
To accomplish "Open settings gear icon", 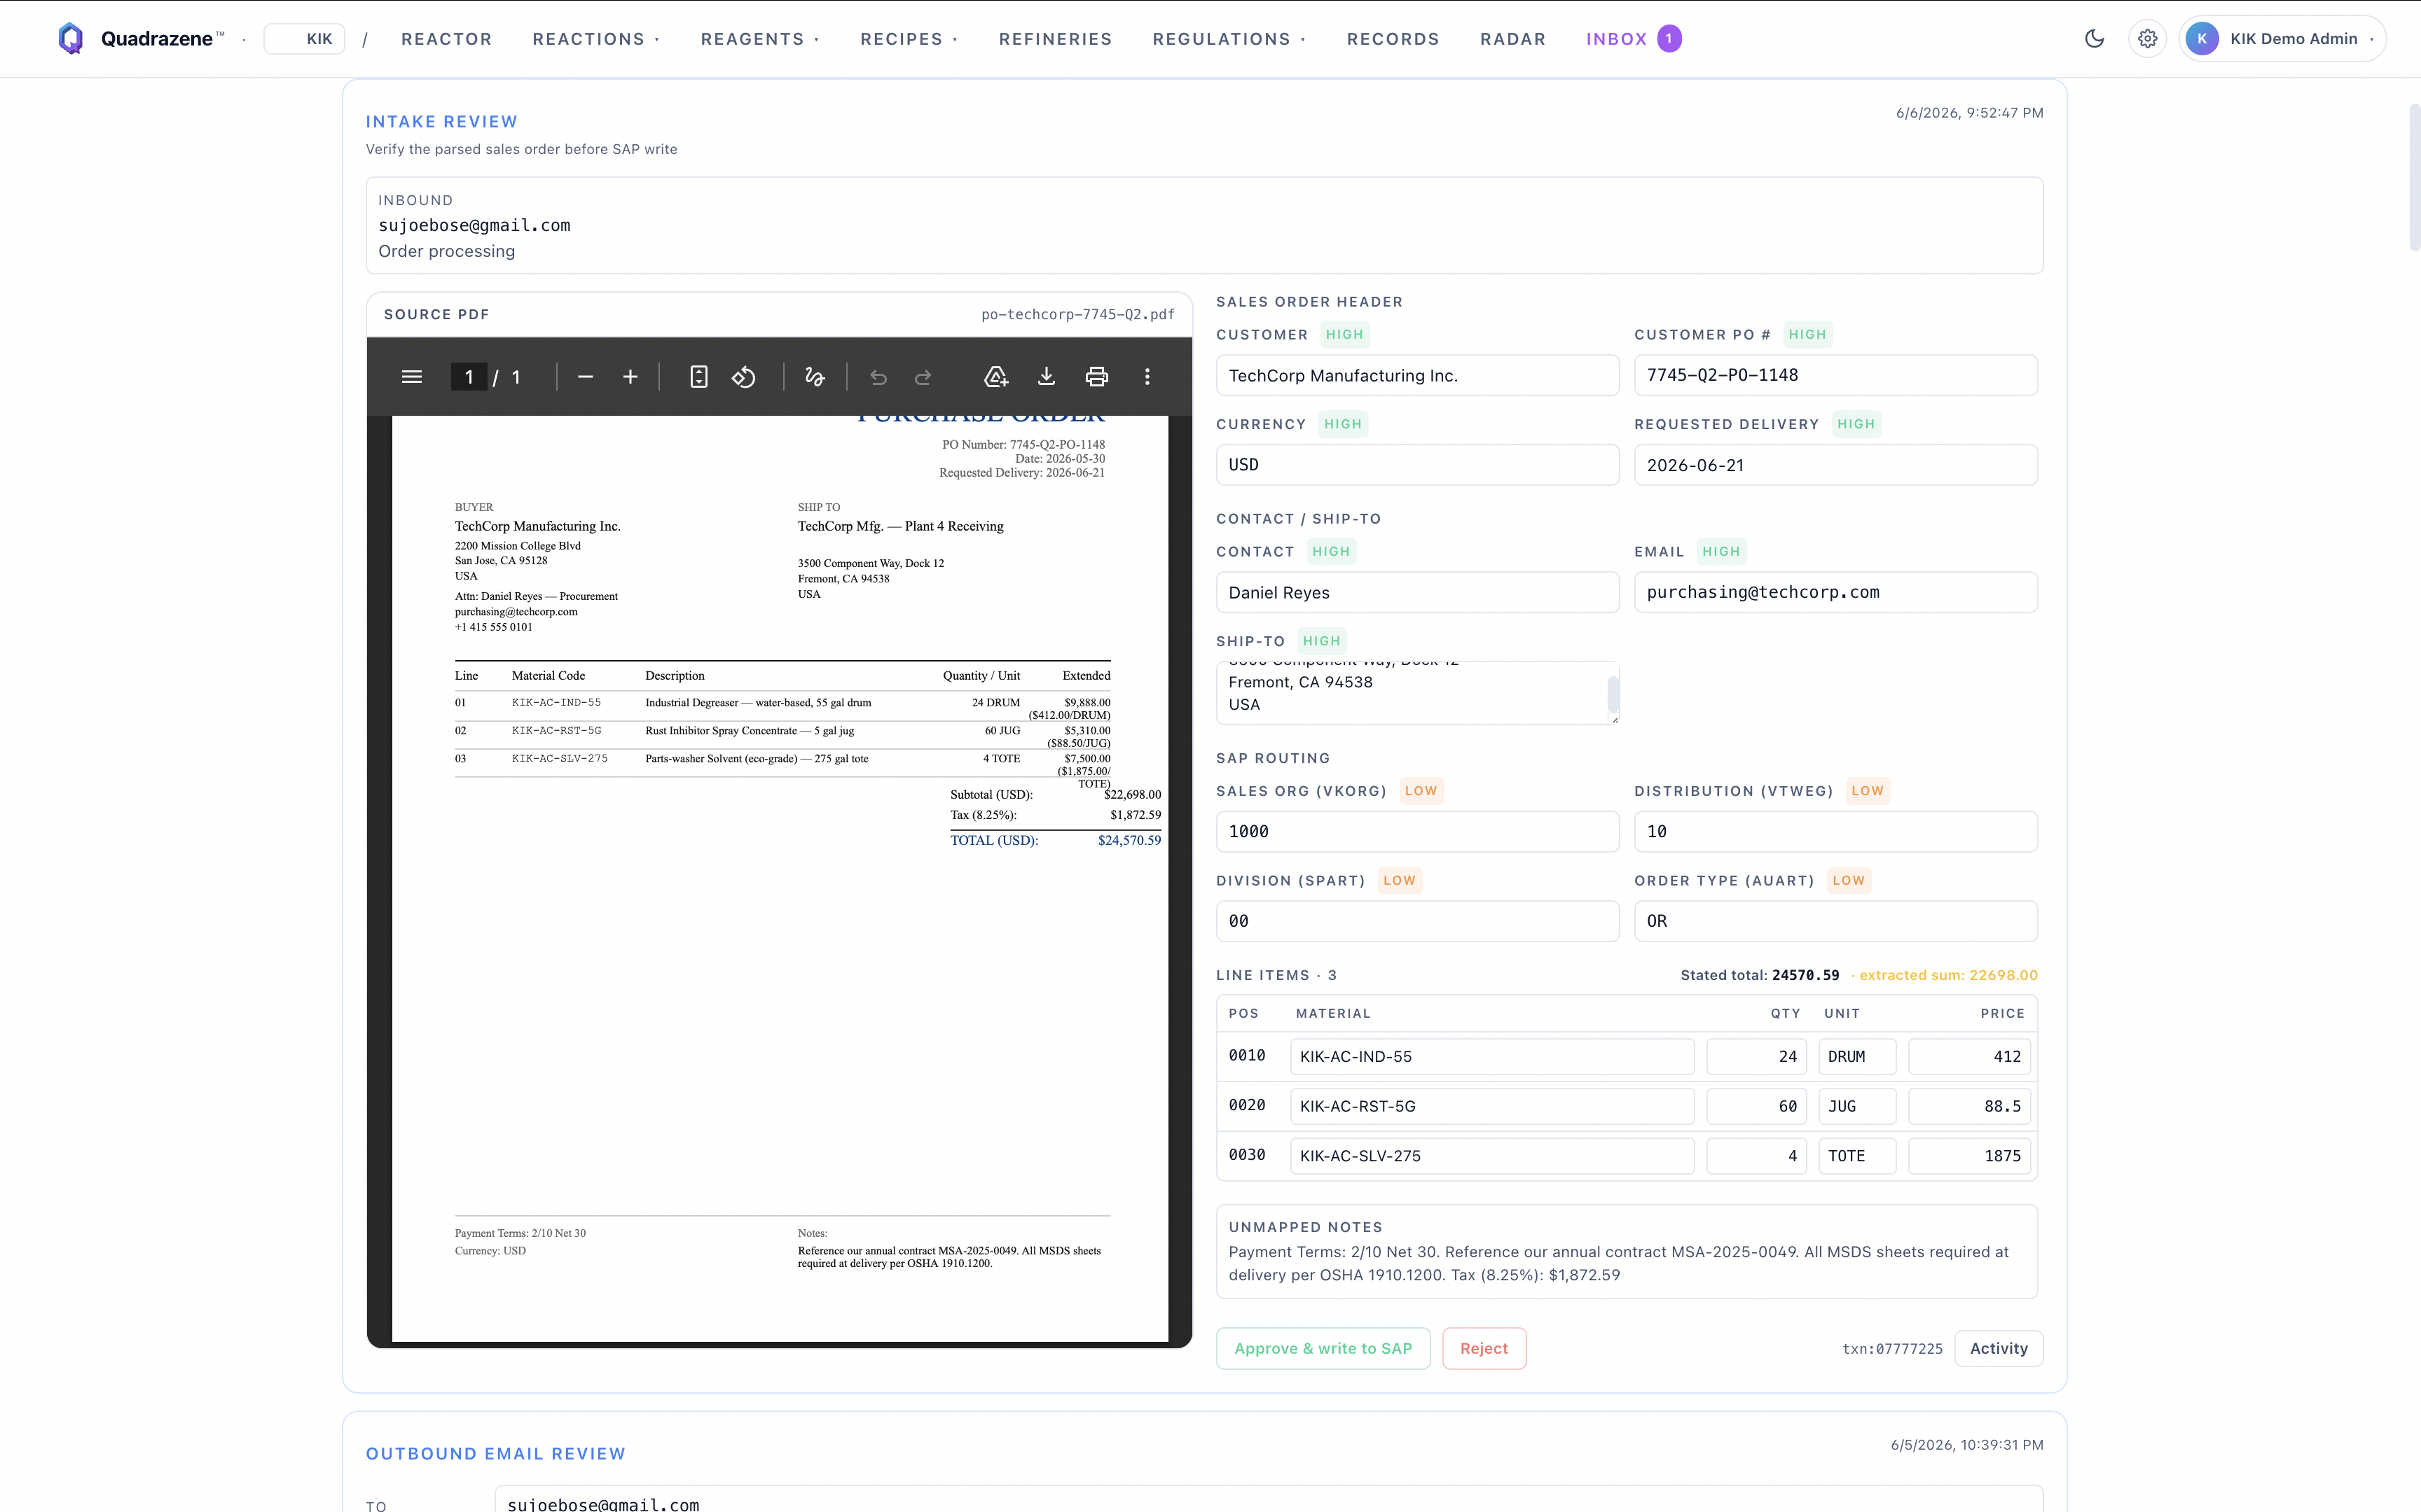I will (x=2147, y=38).
